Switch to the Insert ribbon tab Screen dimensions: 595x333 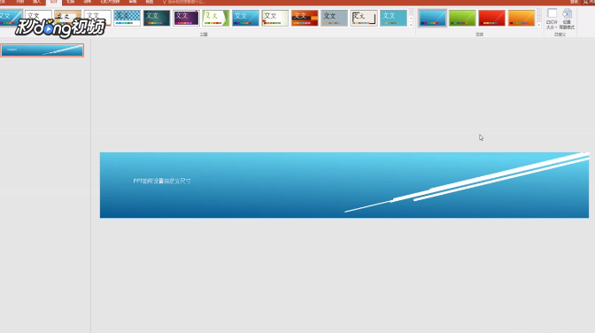coord(36,2)
